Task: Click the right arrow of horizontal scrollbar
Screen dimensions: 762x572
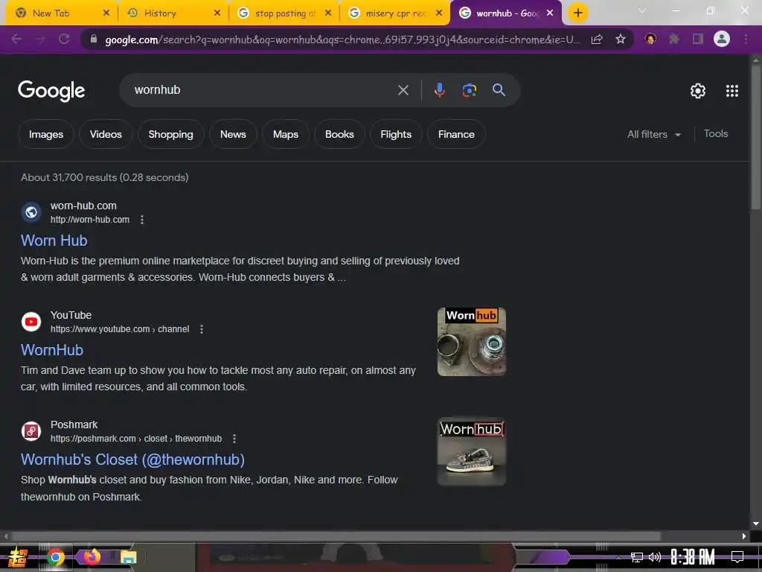Action: [x=743, y=536]
